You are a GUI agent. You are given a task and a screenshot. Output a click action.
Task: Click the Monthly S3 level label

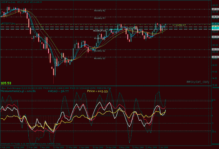[100, 58]
